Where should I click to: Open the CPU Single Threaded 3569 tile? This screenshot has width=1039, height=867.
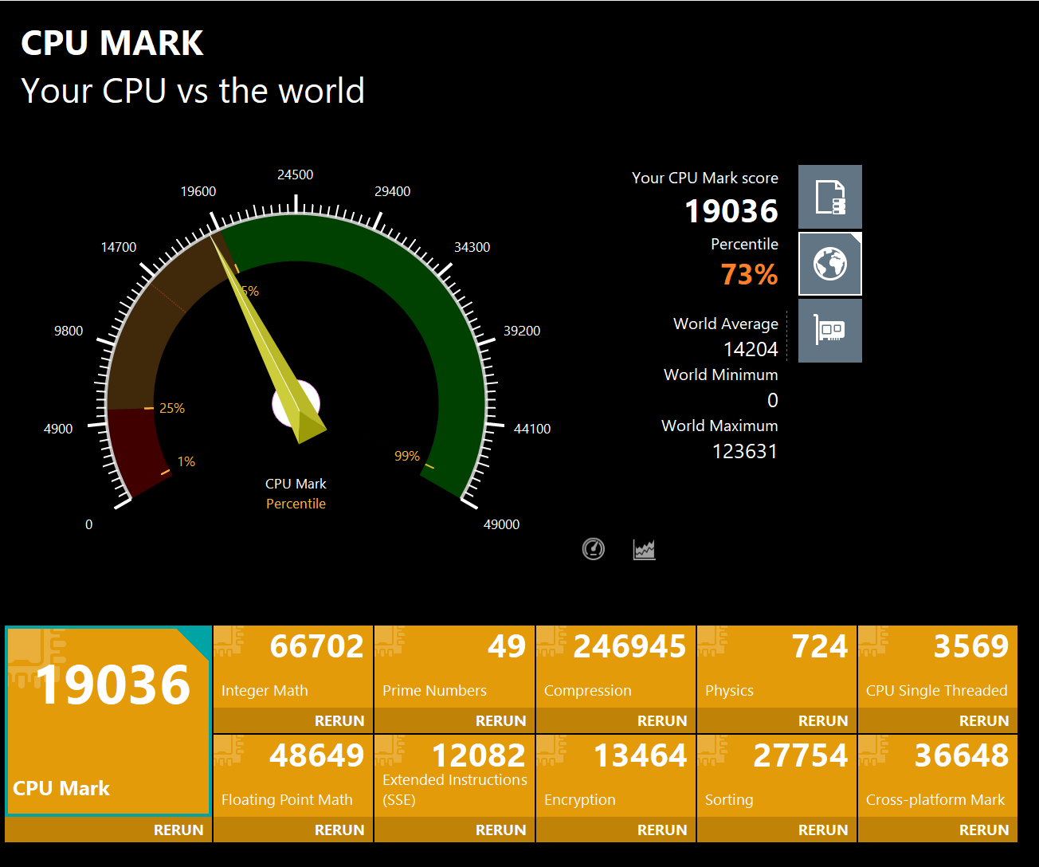tap(938, 667)
